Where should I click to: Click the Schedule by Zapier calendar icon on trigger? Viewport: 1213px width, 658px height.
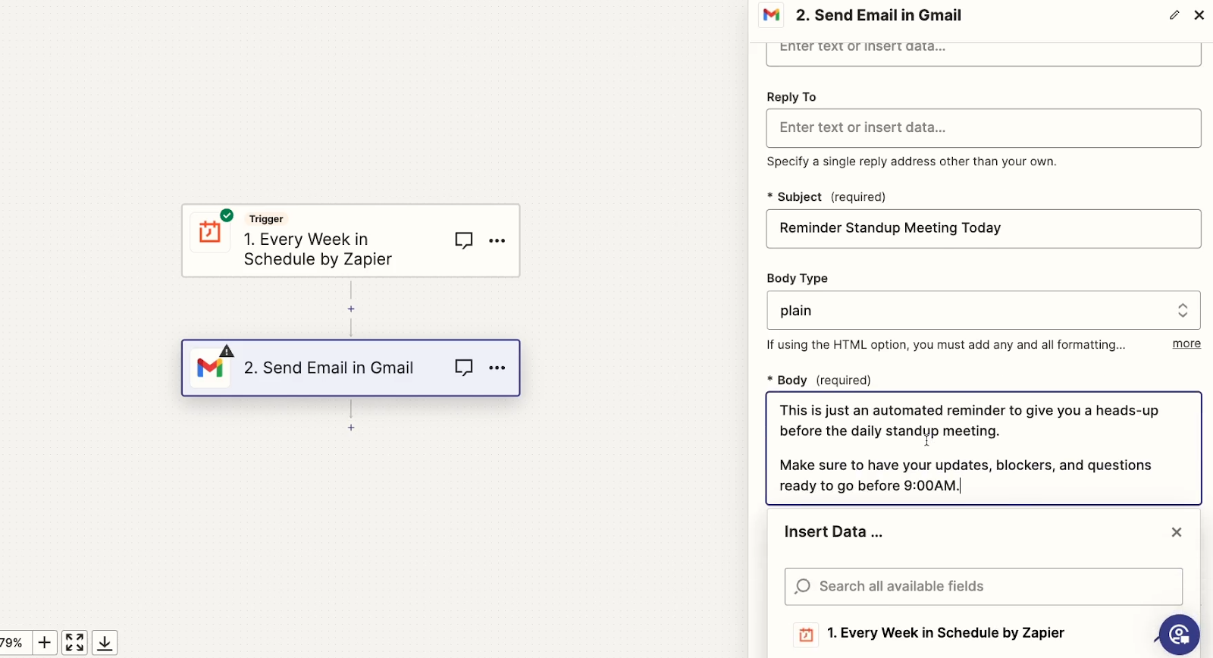[x=210, y=233]
